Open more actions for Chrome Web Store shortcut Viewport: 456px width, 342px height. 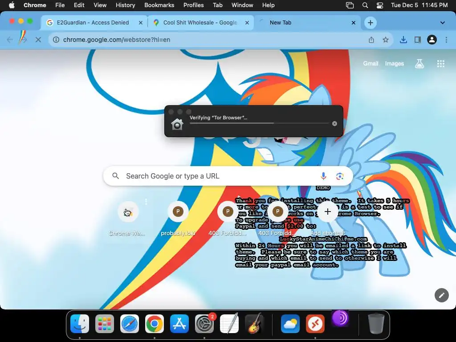[146, 202]
